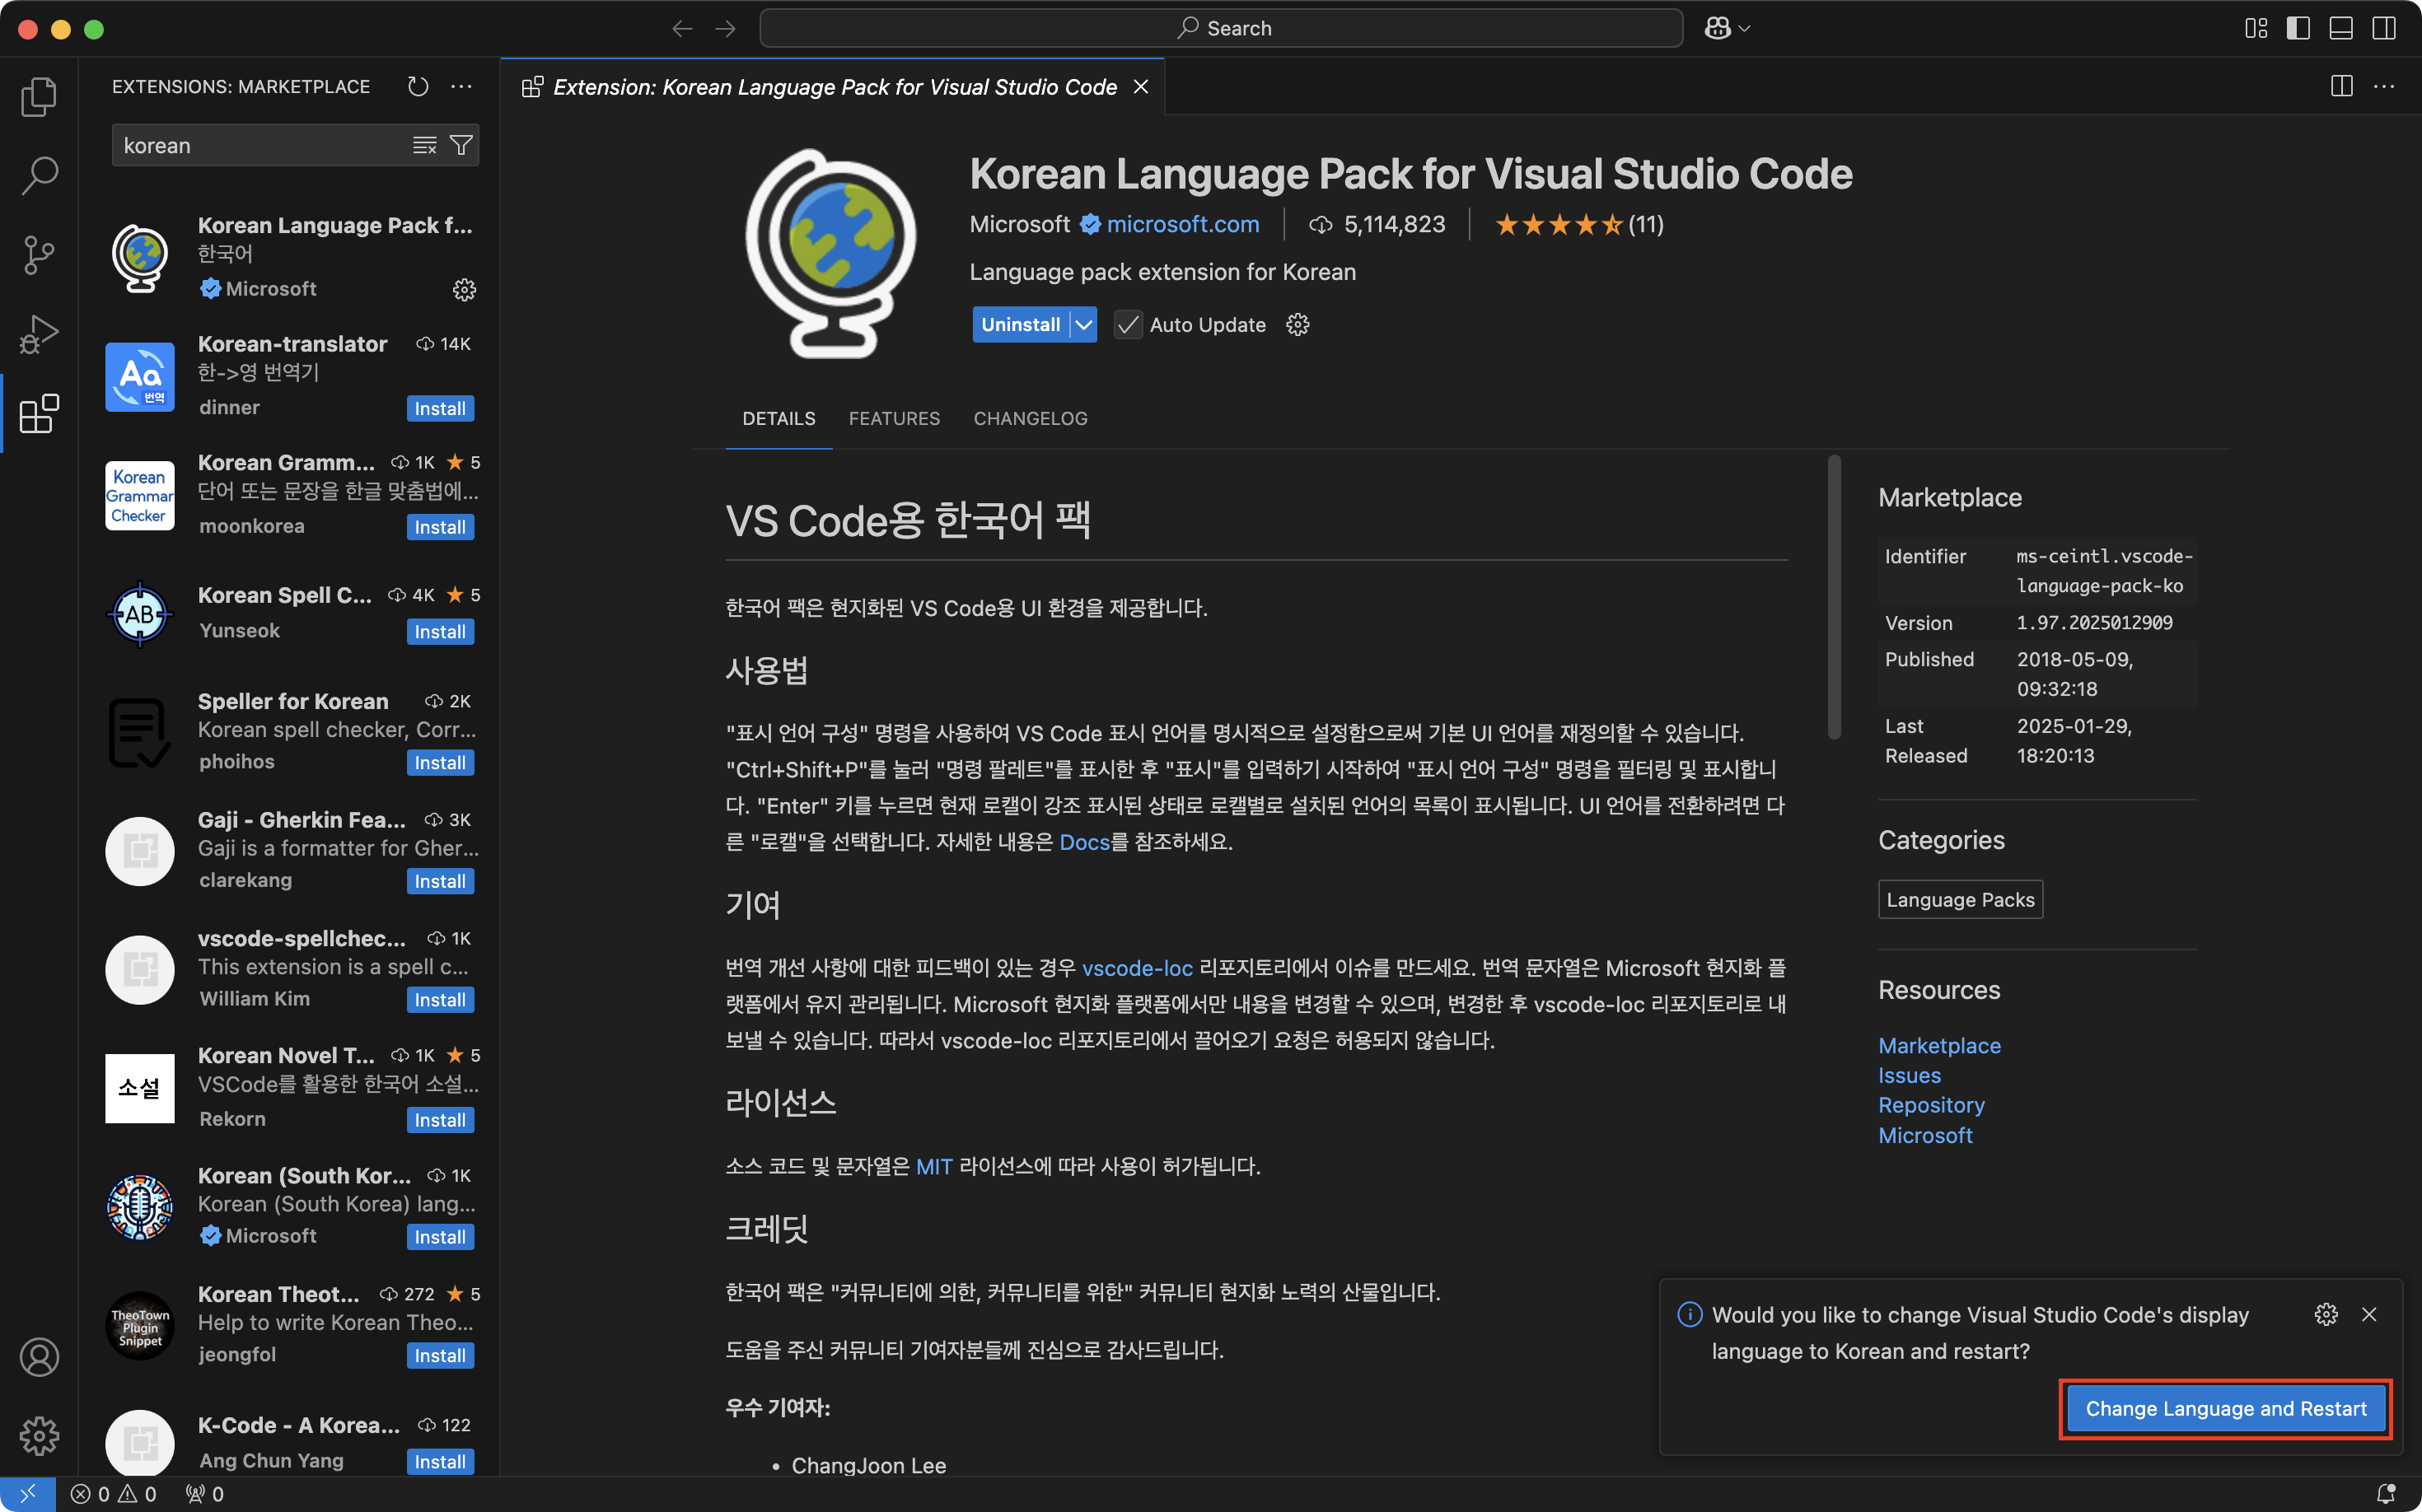Clear extensions search results icon
2422x1512 pixels.
click(424, 146)
